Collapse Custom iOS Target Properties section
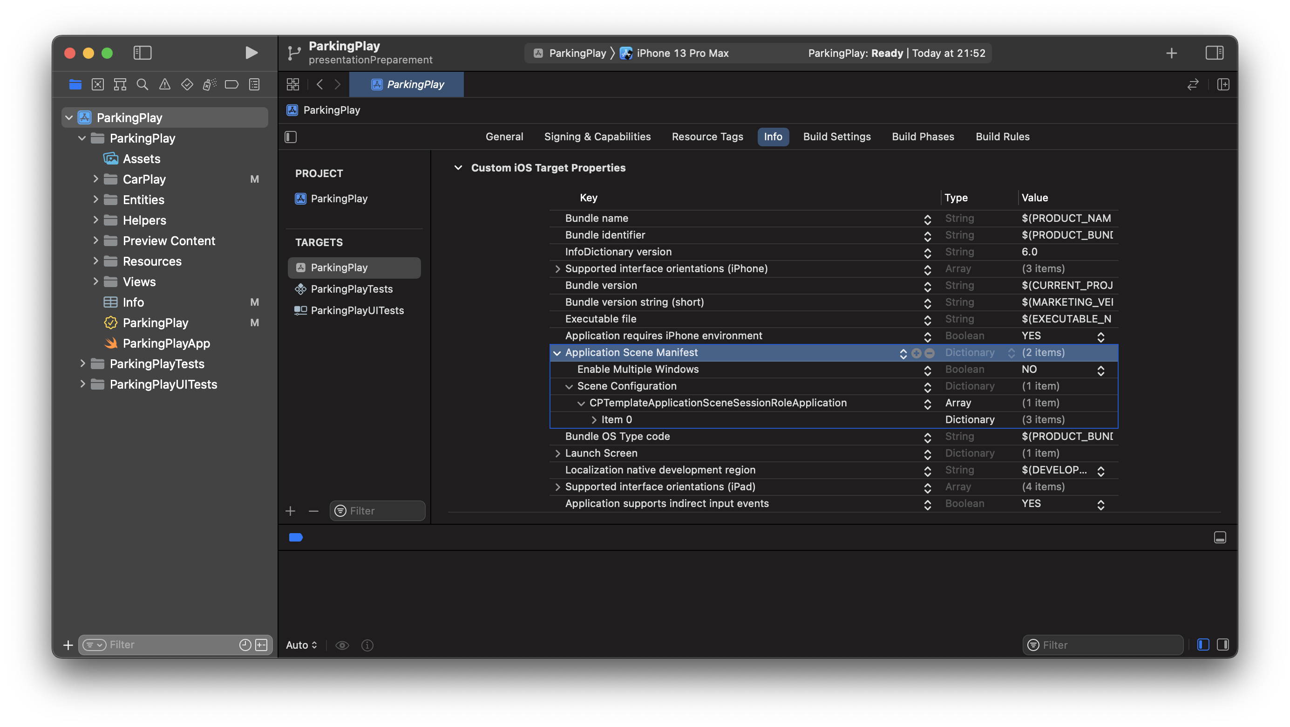Screen dimensions: 1290x727 (x=458, y=167)
